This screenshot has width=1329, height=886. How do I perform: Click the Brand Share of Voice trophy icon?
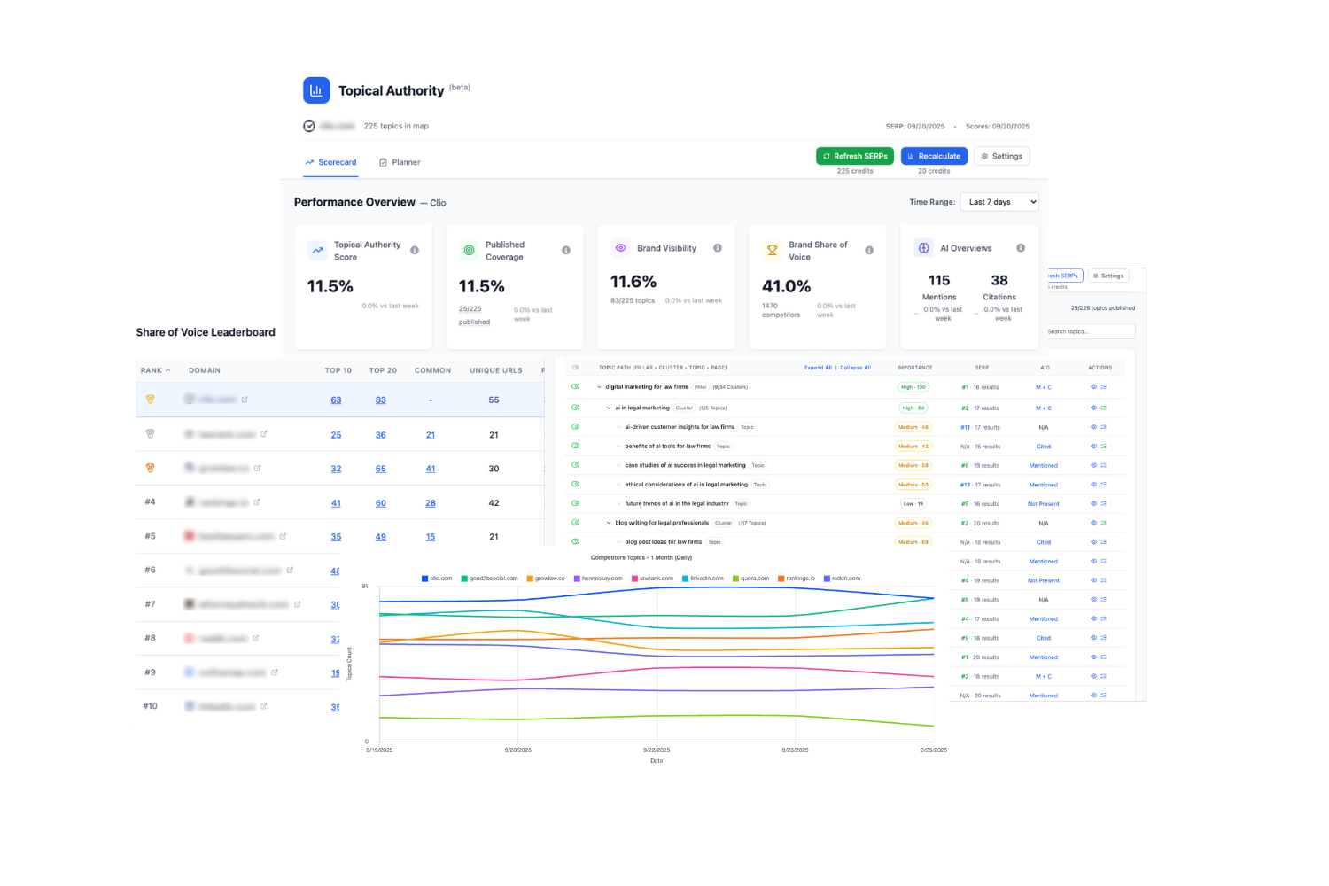click(x=772, y=251)
